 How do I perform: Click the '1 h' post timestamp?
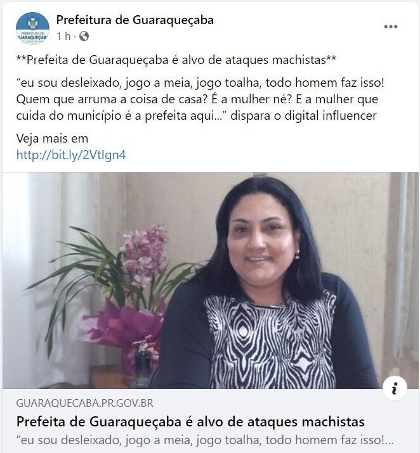(x=63, y=36)
